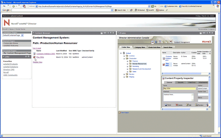Open the Attachments tab in Property Inspector
Image resolution: width=221 pixels, height=138 pixels.
(x=203, y=82)
